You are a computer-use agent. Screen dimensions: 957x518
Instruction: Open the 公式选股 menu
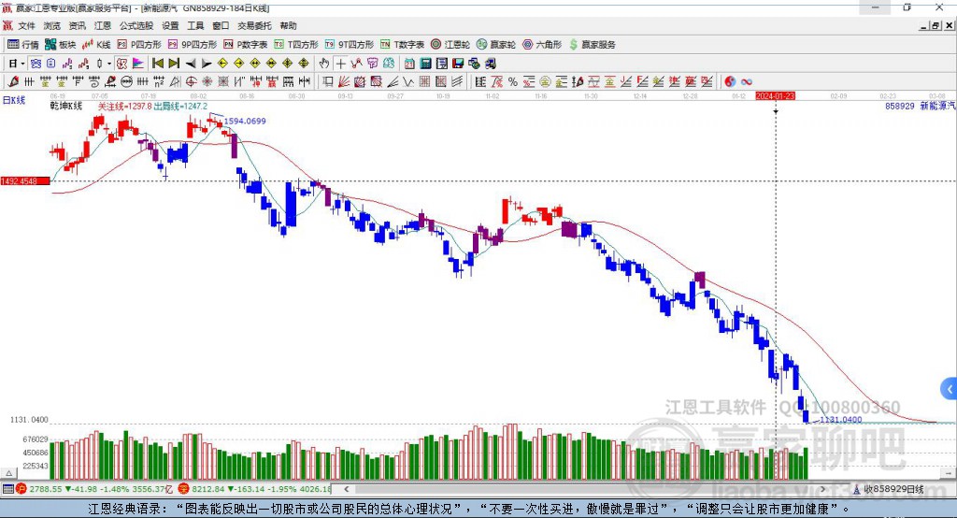coord(136,26)
